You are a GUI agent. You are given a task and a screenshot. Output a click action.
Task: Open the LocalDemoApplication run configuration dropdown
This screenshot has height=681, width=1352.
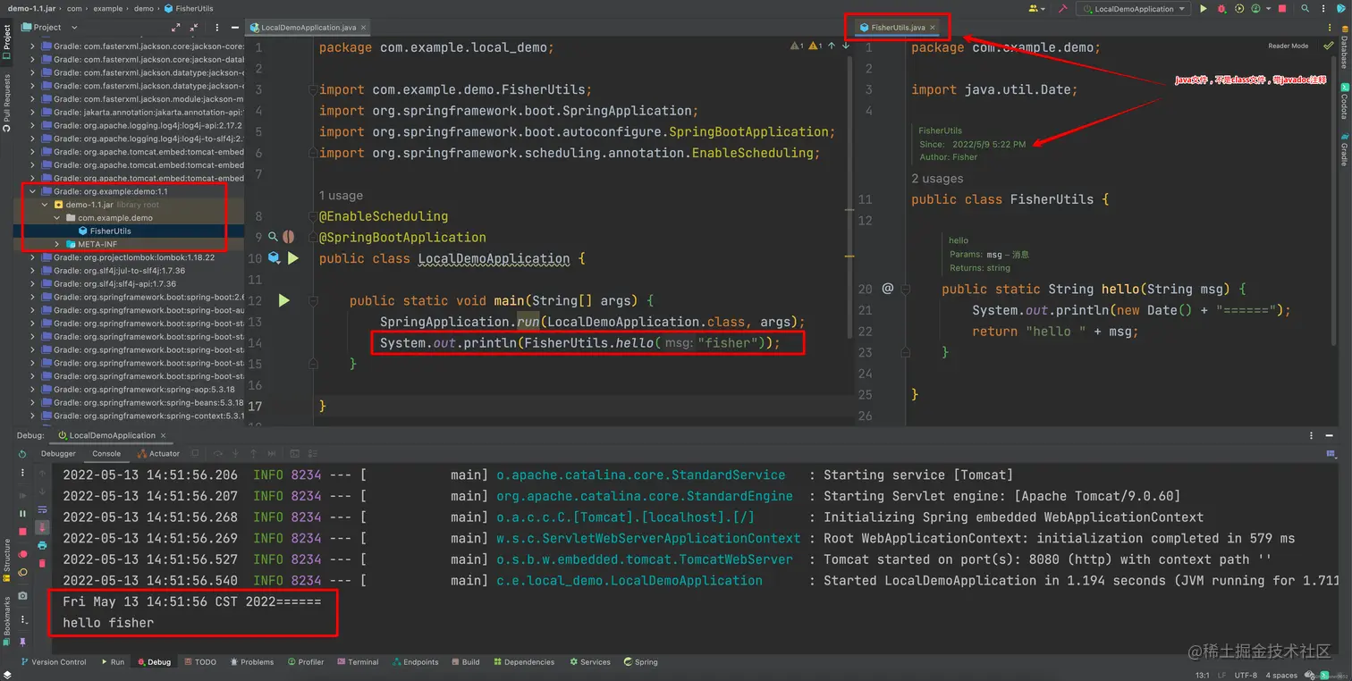click(x=1133, y=9)
